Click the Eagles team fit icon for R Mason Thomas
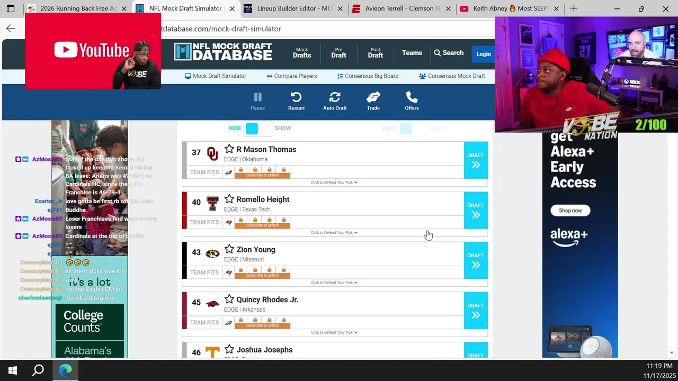The height and width of the screenshot is (381, 678). [x=228, y=173]
